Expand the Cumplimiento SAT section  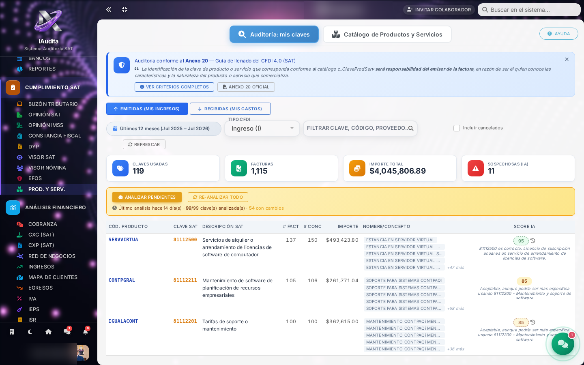[49, 87]
